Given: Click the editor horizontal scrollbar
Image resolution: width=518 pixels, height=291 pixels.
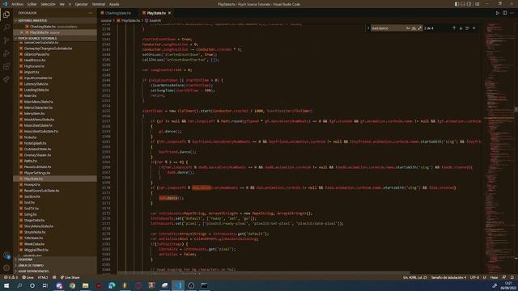Looking at the screenshot, I should 264,273.
